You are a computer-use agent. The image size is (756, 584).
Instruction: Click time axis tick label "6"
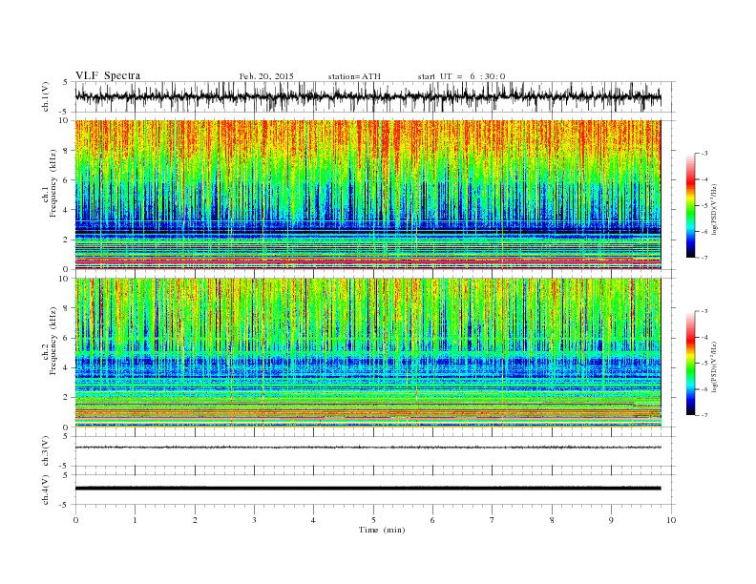click(432, 520)
